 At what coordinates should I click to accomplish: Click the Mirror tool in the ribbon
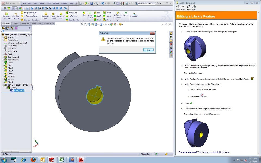coord(107,20)
